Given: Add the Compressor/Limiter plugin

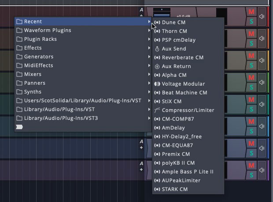Looking at the screenshot, I should click(x=188, y=110).
